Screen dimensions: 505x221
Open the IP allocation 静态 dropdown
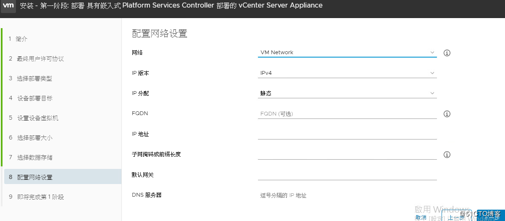pyautogui.click(x=347, y=93)
